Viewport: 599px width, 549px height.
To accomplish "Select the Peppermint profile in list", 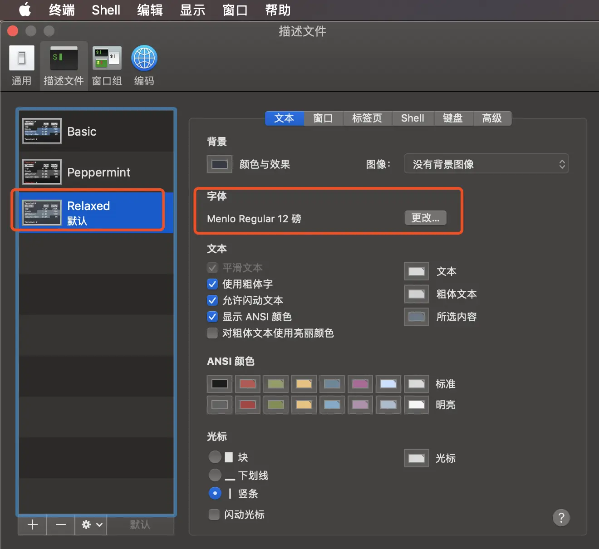I will point(96,172).
